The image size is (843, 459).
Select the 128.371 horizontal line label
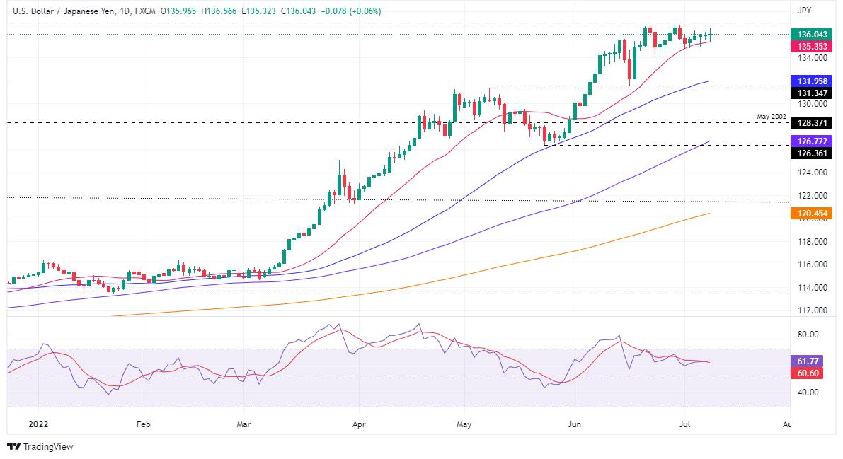point(812,123)
